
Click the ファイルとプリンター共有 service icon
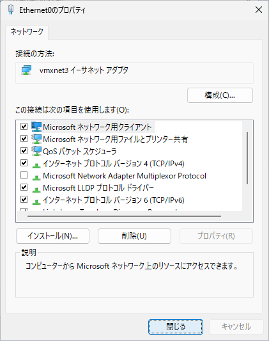[x=36, y=139]
